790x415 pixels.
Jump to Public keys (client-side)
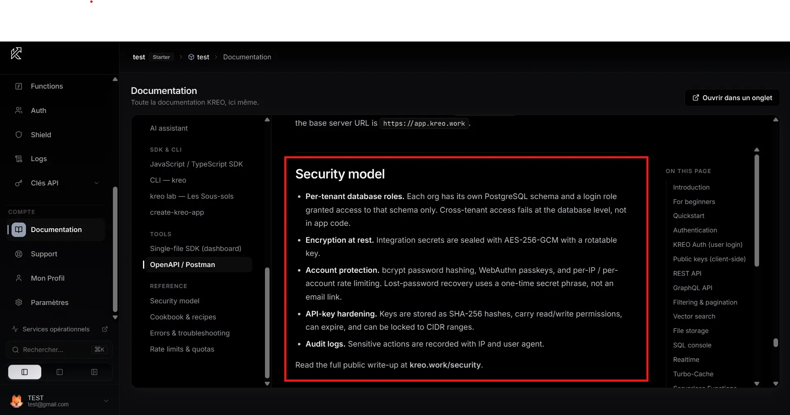point(709,259)
